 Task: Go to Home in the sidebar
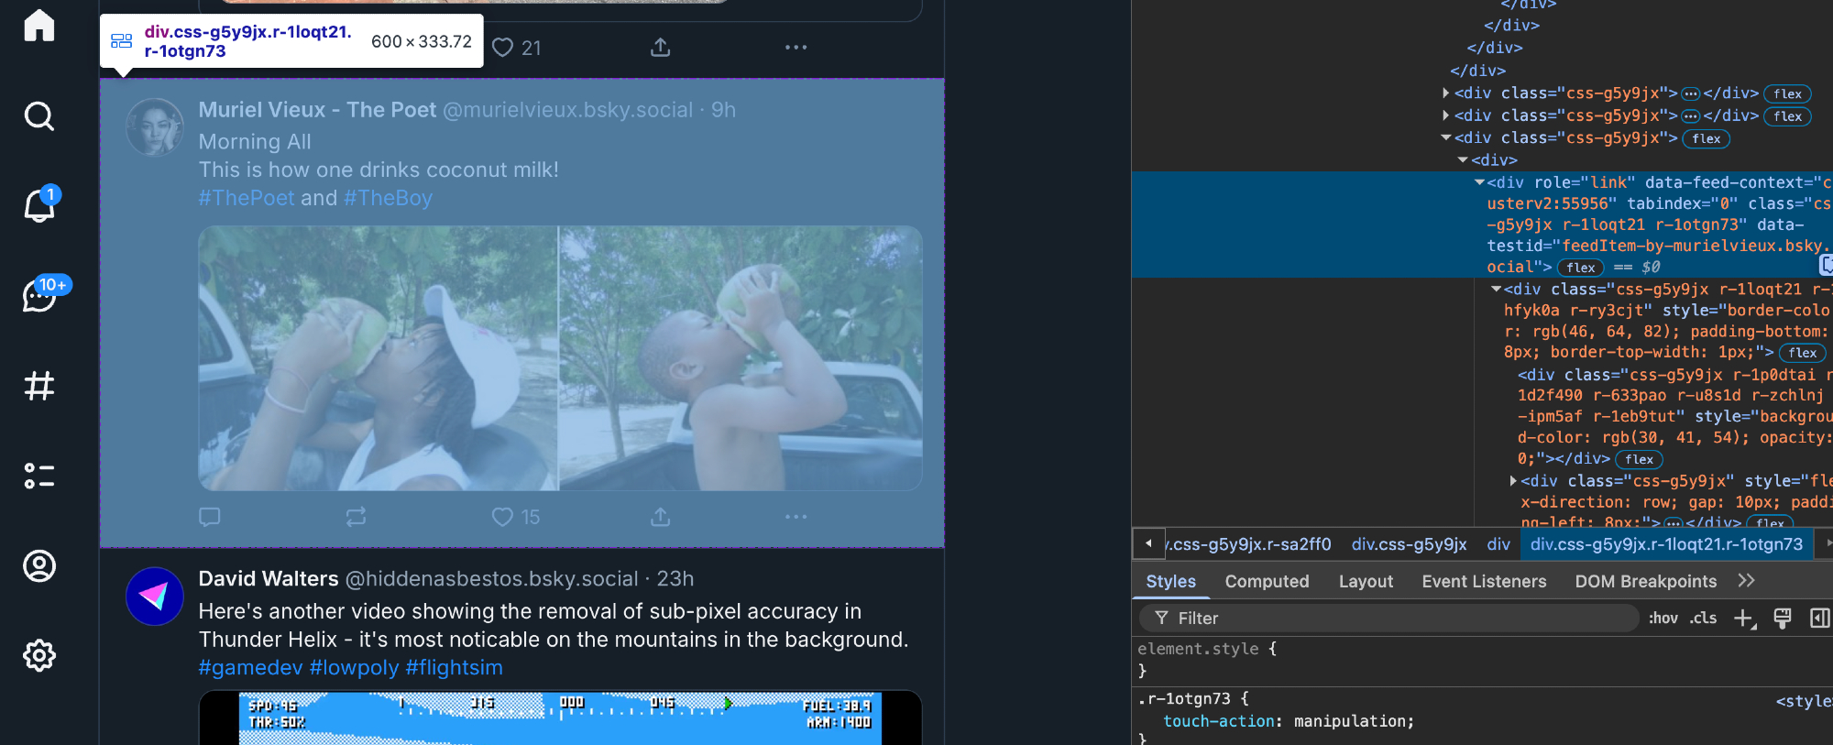(x=39, y=26)
